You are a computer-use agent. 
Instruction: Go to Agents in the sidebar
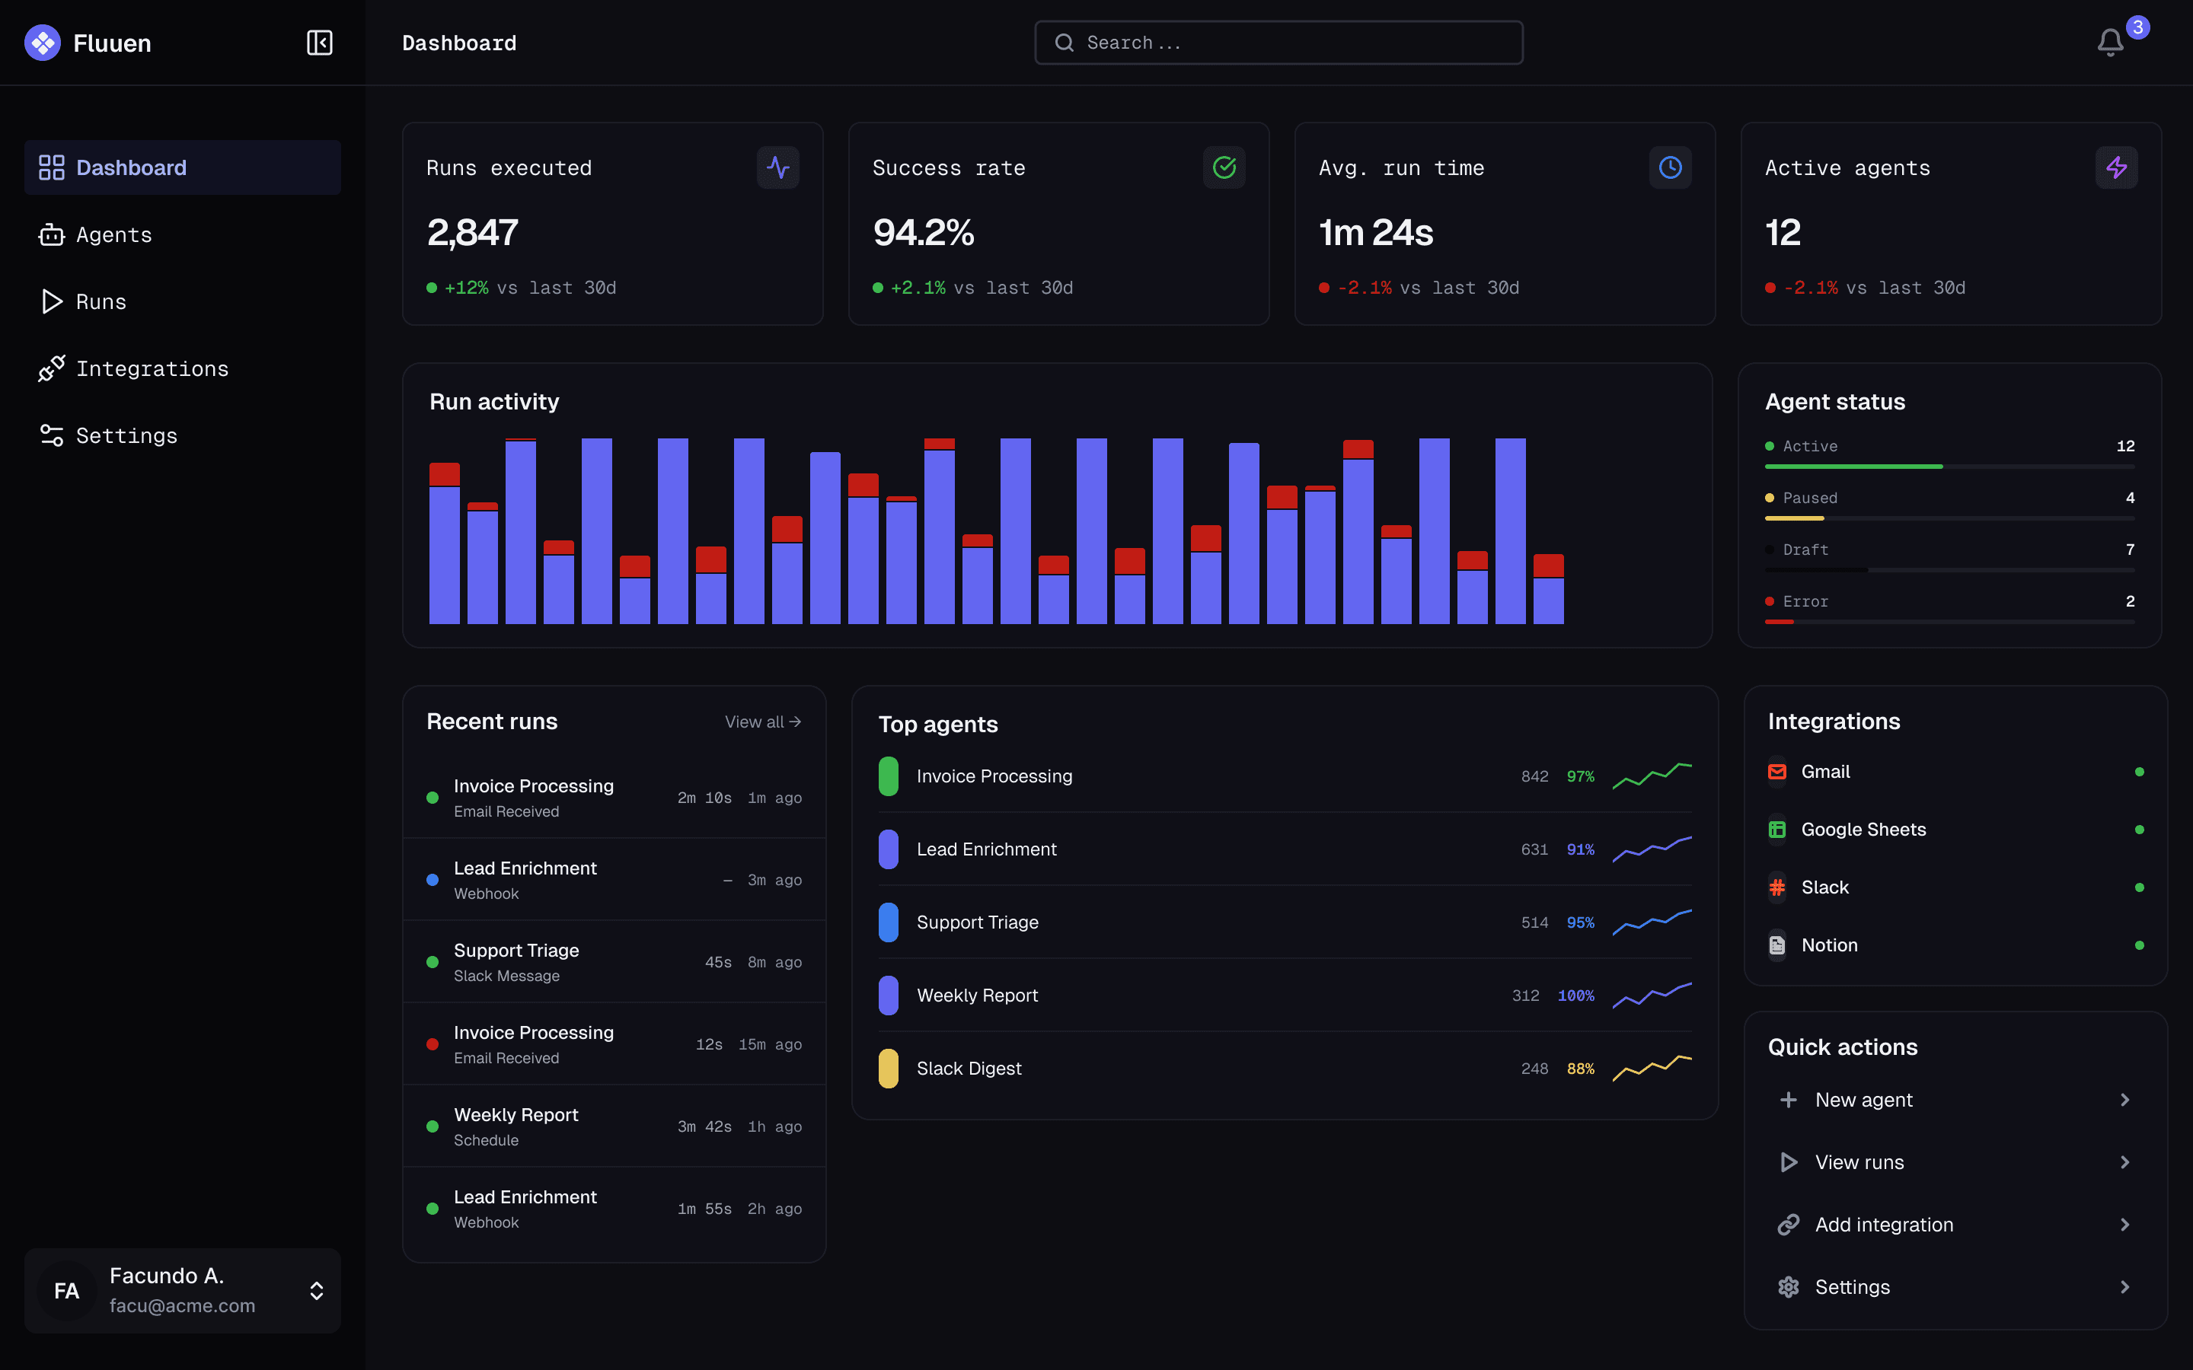(x=182, y=234)
